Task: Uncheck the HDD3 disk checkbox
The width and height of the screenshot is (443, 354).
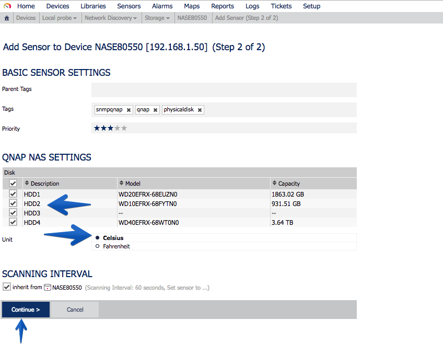Action: pyautogui.click(x=13, y=212)
